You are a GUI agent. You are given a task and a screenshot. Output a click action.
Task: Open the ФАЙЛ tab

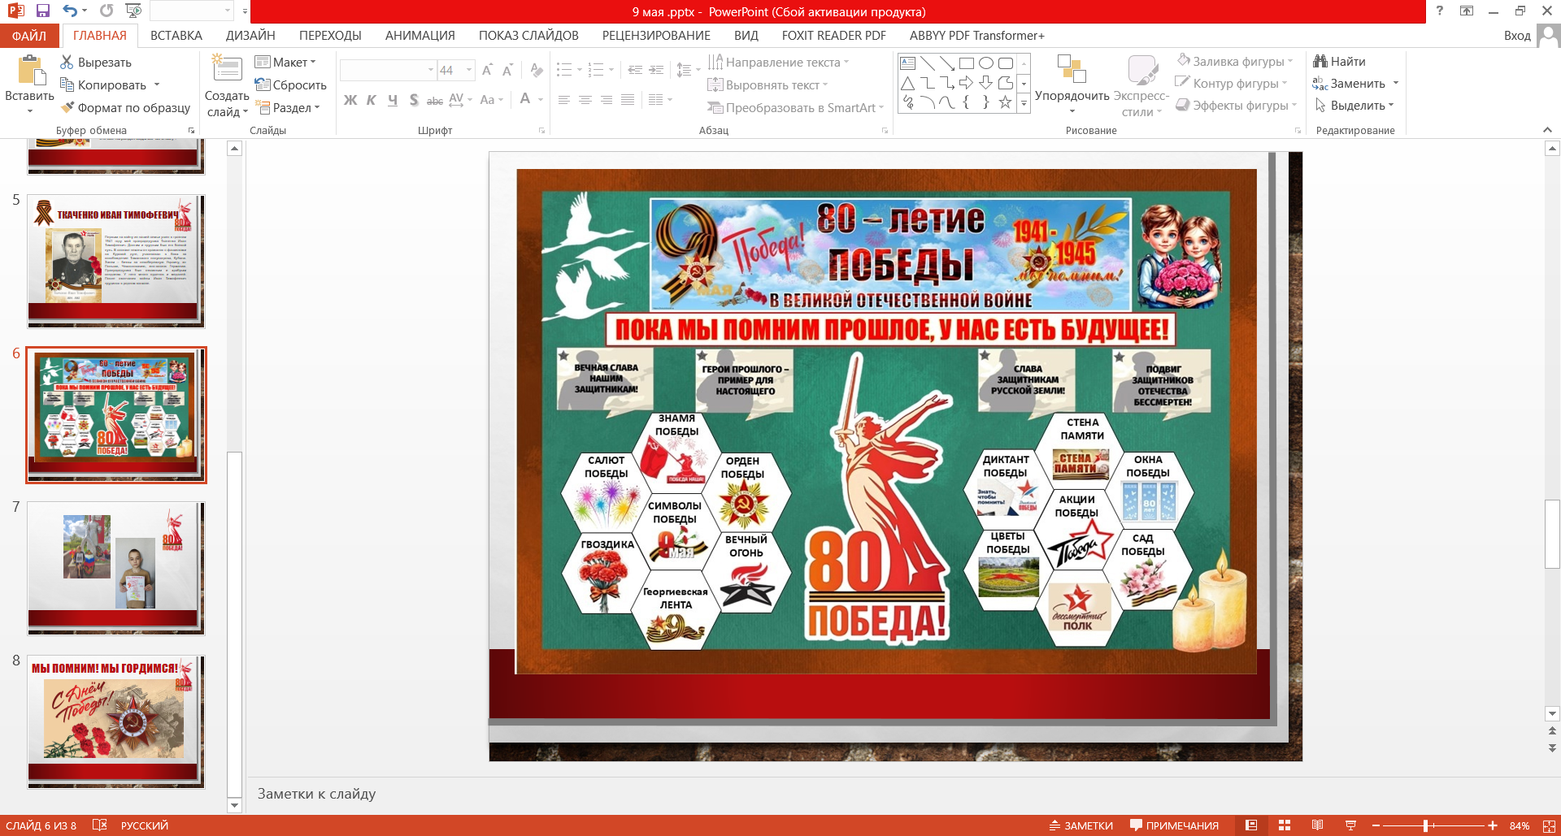(29, 36)
